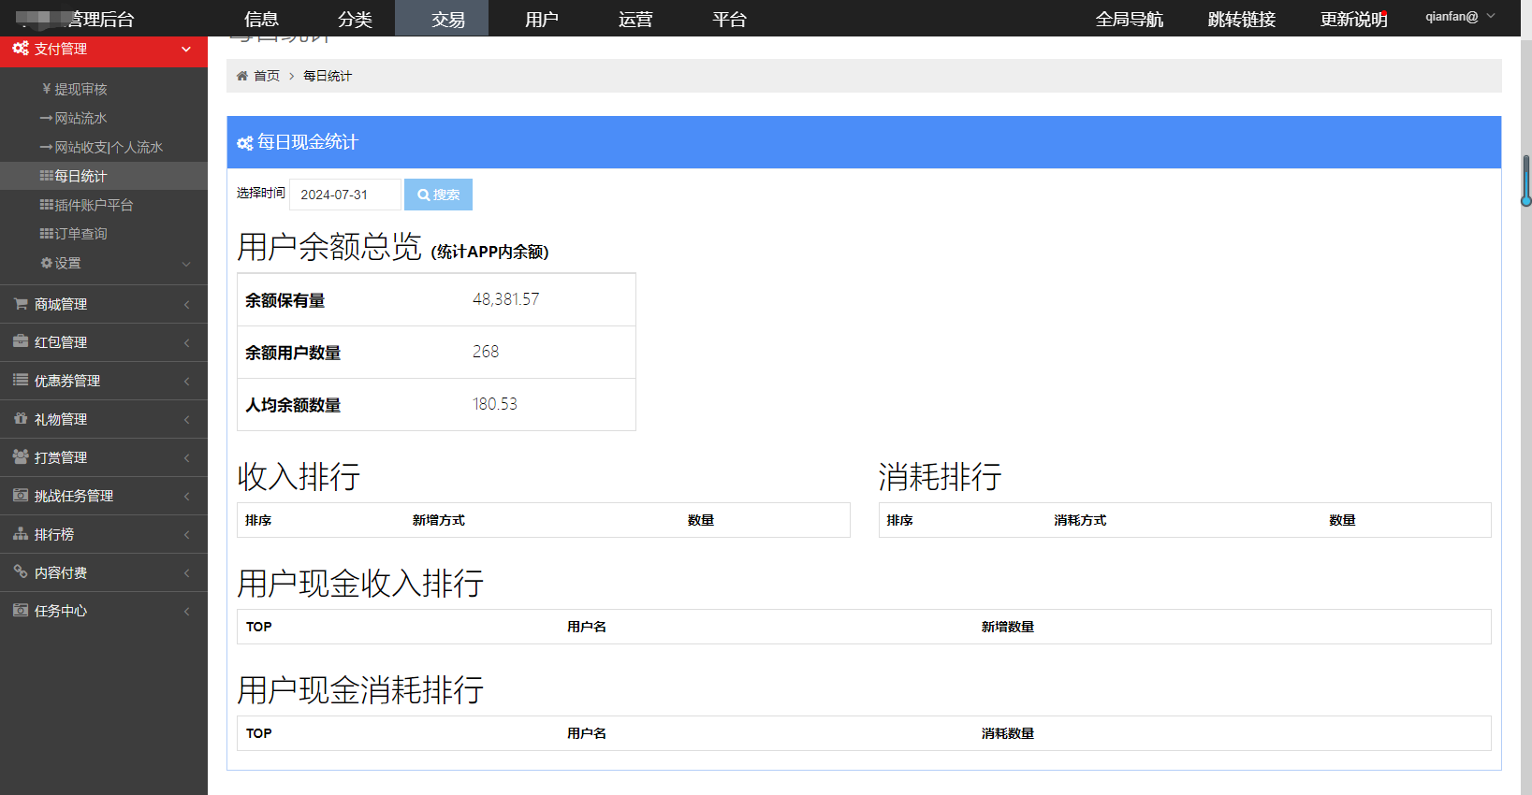Go to 首页 in breadcrumb
Screen dimensions: 1532x795
[x=267, y=76]
